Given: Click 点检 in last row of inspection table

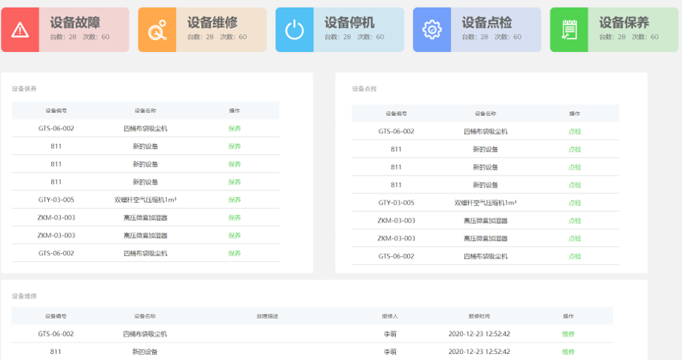Looking at the screenshot, I should (x=575, y=256).
